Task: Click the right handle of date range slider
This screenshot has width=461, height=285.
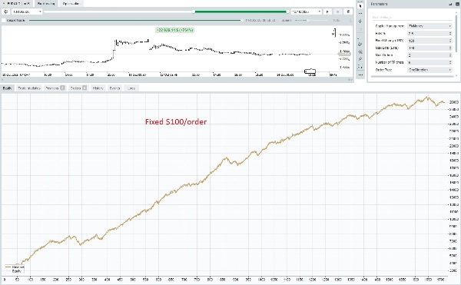Action: pyautogui.click(x=287, y=12)
